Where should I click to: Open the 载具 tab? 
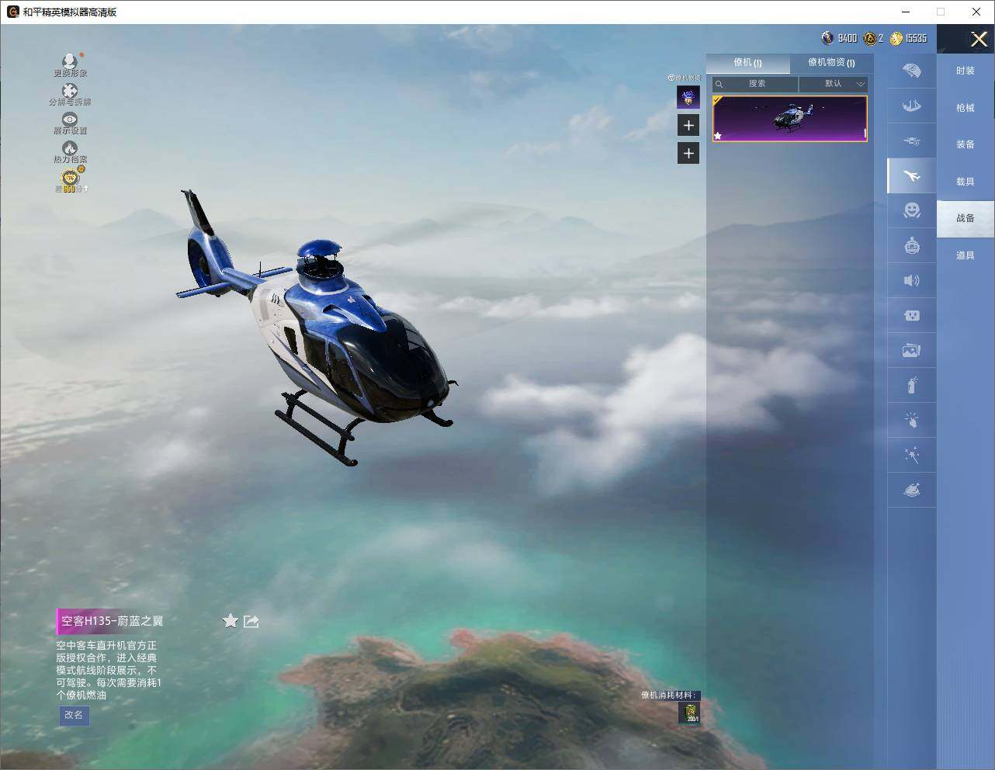point(966,182)
